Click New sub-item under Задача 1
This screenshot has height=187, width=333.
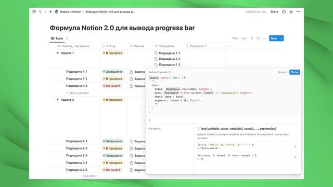78,93
